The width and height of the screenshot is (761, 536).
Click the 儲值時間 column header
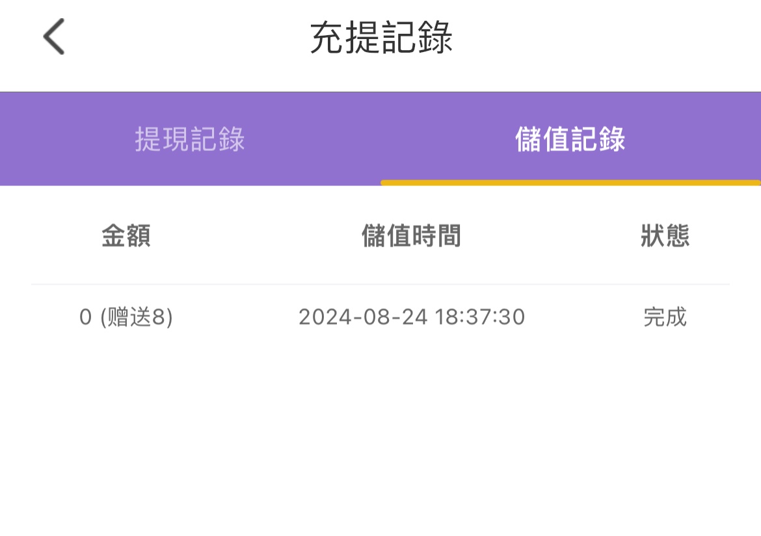click(x=411, y=235)
